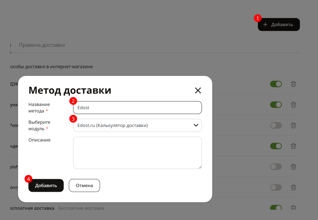Turn off the 'нде' row toggle
This screenshot has height=220, width=318.
[276, 146]
